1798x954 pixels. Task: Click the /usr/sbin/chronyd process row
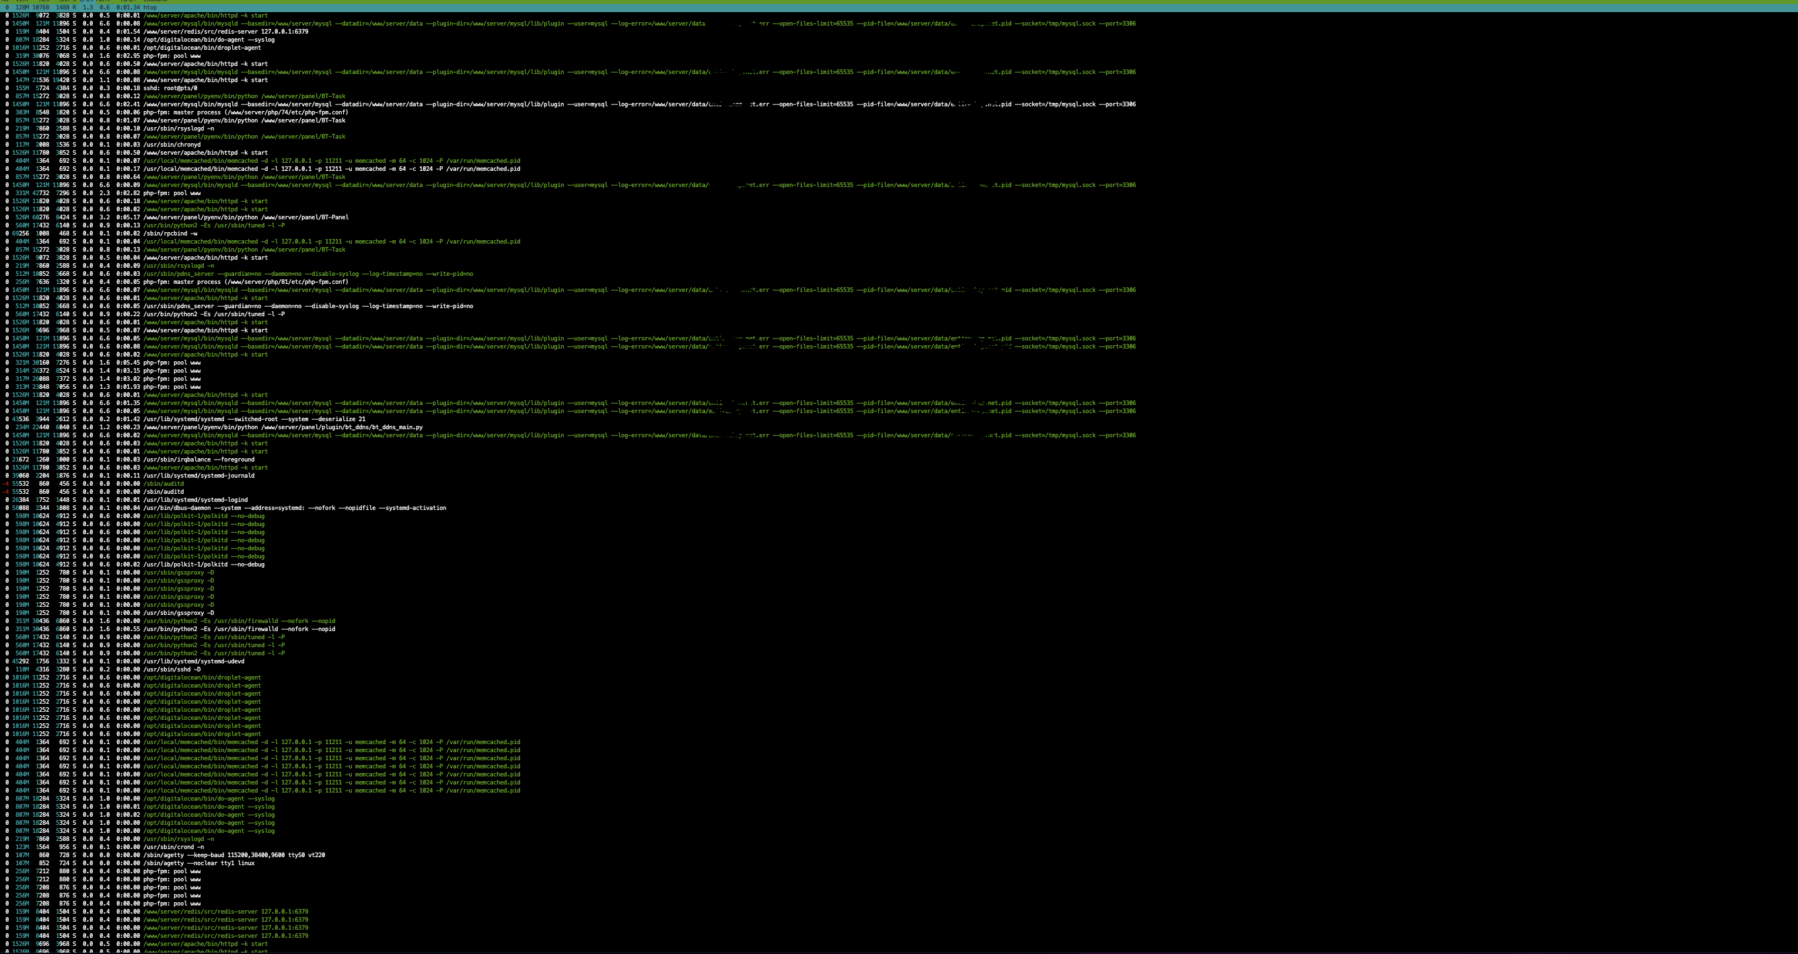click(x=172, y=145)
